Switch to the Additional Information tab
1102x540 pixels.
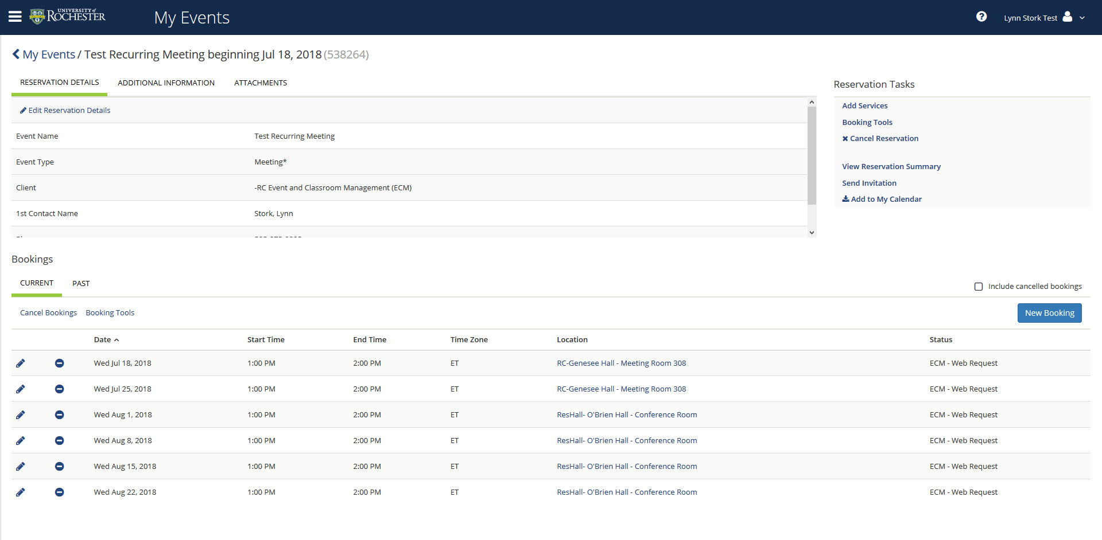166,83
